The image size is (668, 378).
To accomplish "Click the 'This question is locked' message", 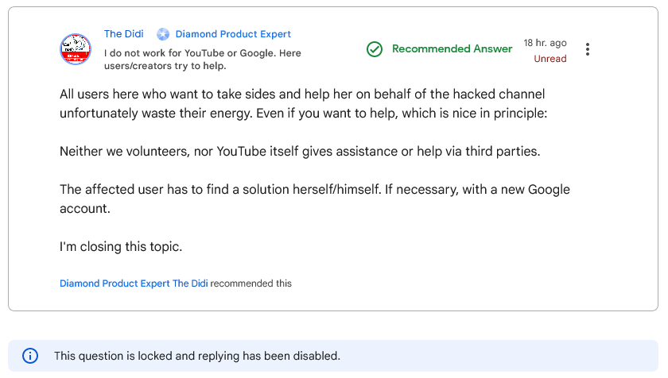I will pyautogui.click(x=197, y=356).
